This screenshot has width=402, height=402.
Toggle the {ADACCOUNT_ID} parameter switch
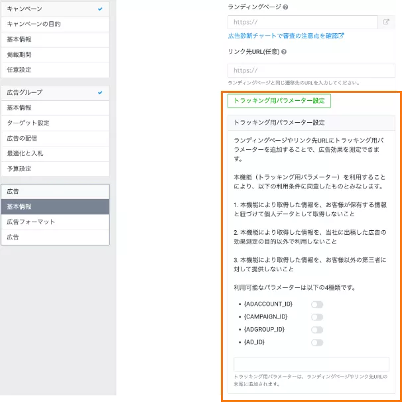coord(317,304)
